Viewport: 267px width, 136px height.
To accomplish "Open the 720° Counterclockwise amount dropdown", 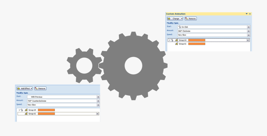I will point(98,101).
